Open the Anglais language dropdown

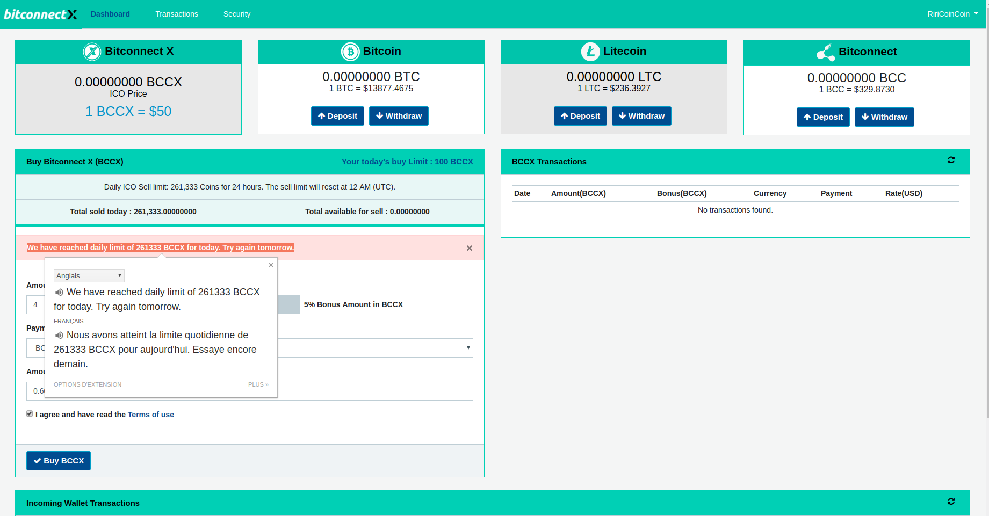[x=89, y=275]
